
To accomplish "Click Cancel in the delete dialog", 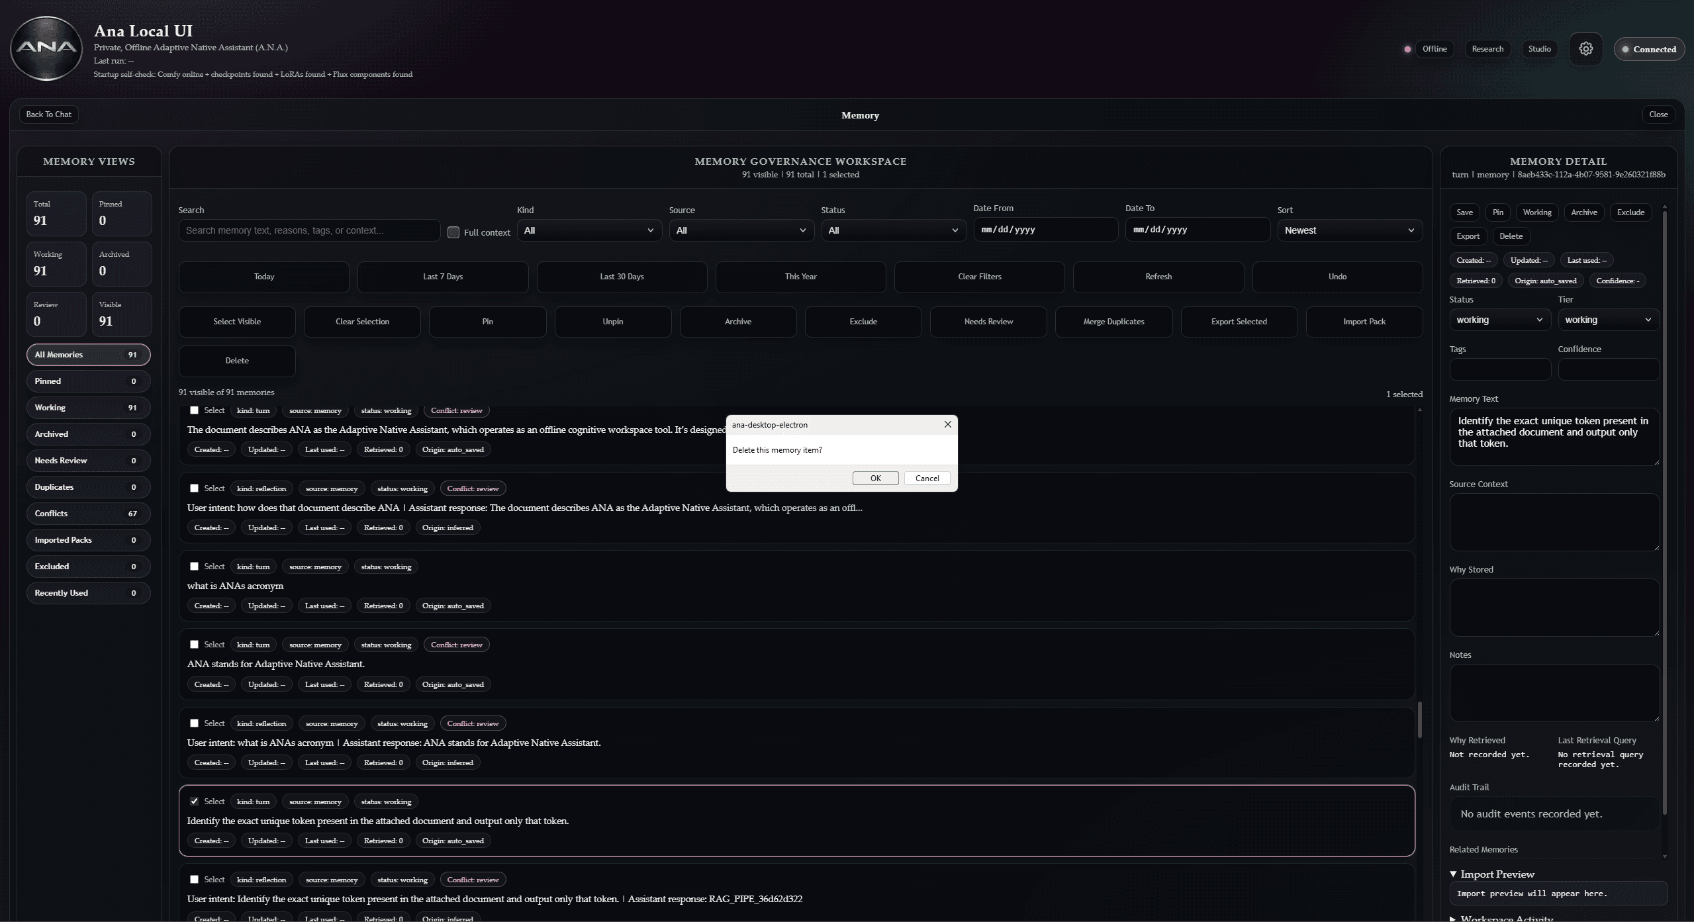I will [927, 478].
